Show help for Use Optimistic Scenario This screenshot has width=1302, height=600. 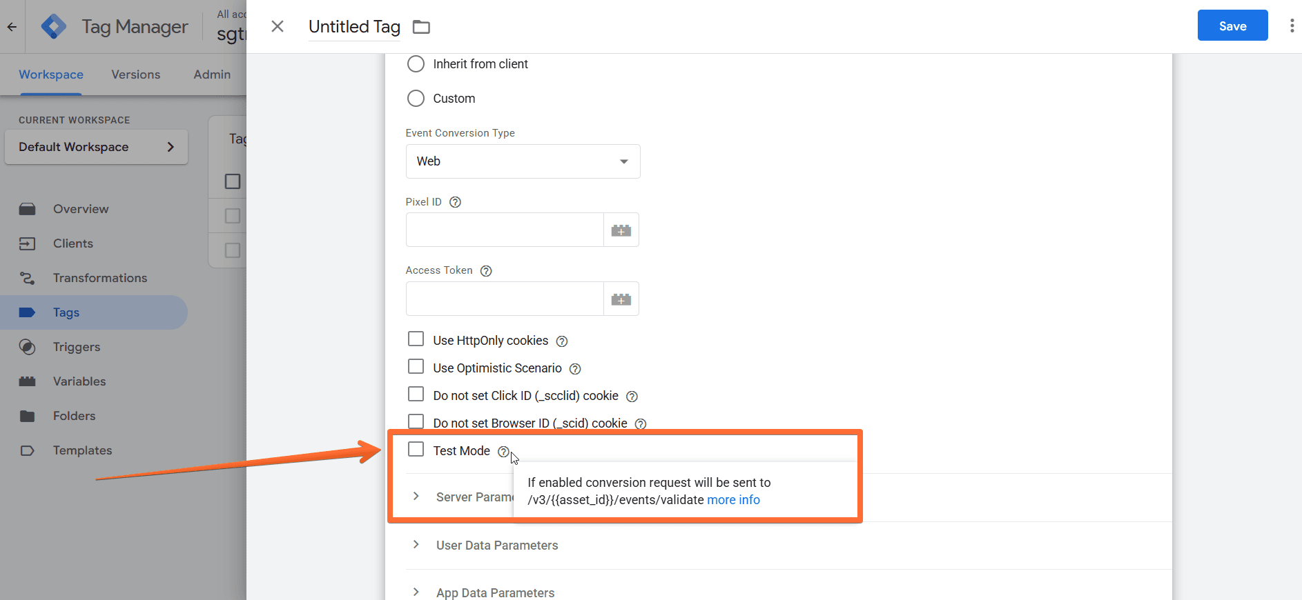coord(575,369)
